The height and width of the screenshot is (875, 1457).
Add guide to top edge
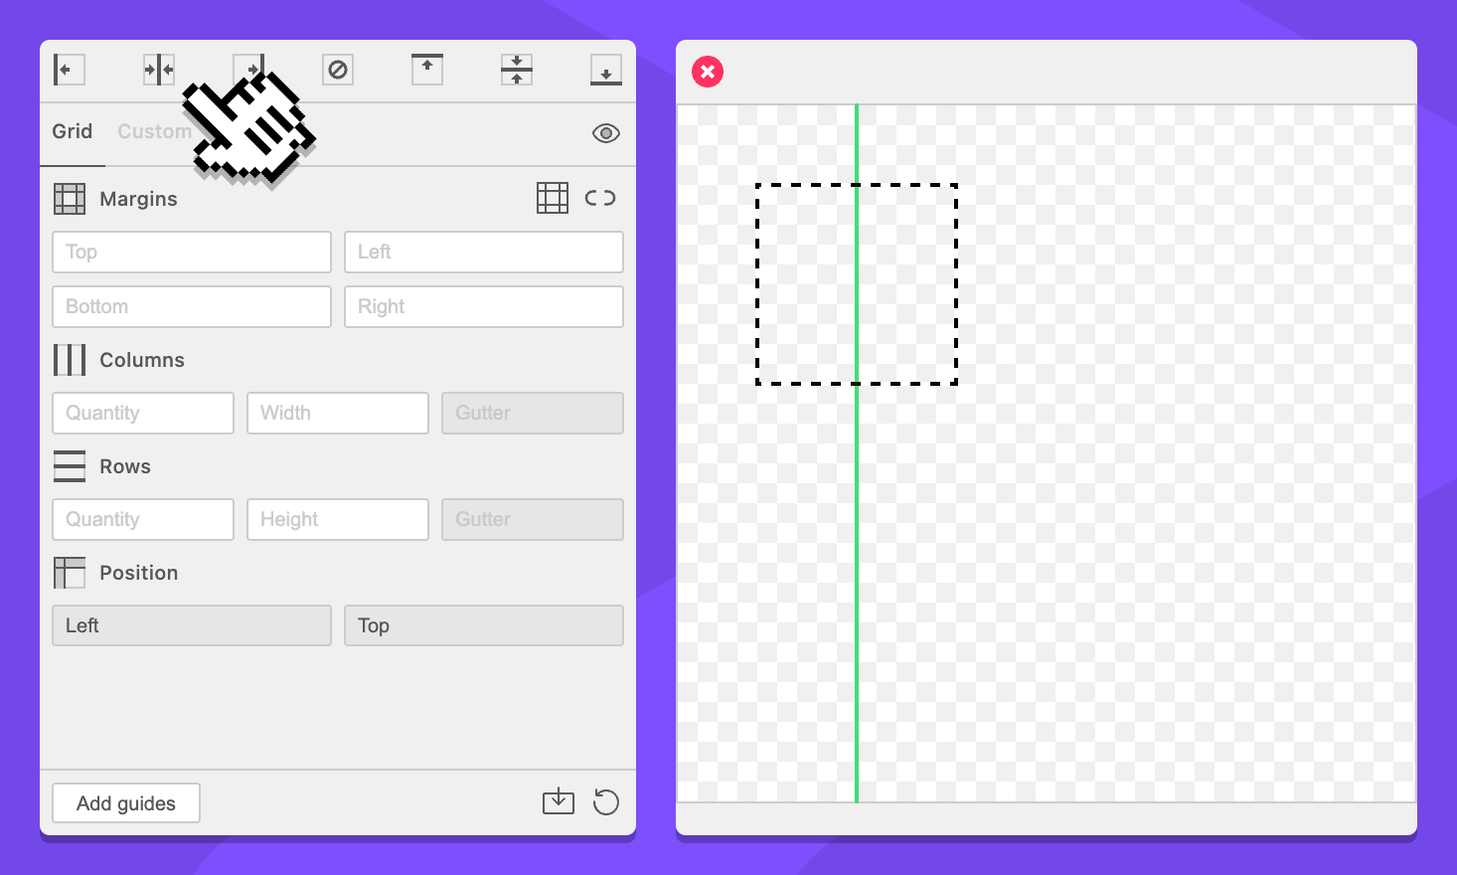click(427, 70)
